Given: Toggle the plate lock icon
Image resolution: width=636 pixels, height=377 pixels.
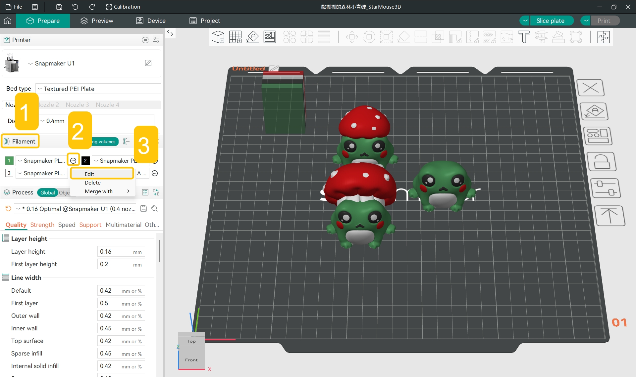Looking at the screenshot, I should [x=602, y=162].
